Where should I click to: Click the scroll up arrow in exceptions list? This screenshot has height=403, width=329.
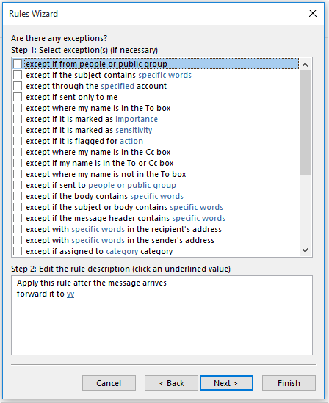tap(305, 65)
